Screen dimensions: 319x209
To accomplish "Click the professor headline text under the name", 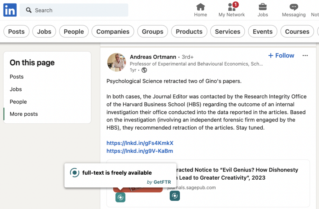I will click(x=196, y=64).
